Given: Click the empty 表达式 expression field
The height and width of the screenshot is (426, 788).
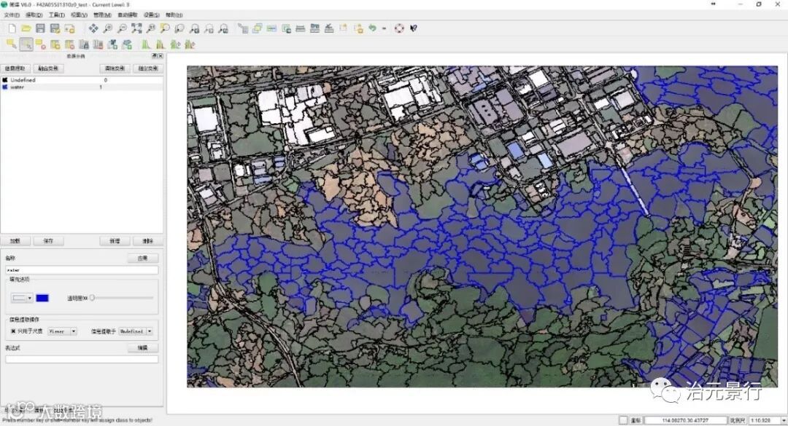Looking at the screenshot, I should (x=82, y=359).
